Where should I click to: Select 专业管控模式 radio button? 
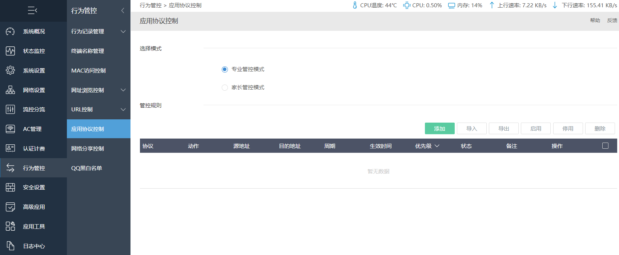coord(225,69)
